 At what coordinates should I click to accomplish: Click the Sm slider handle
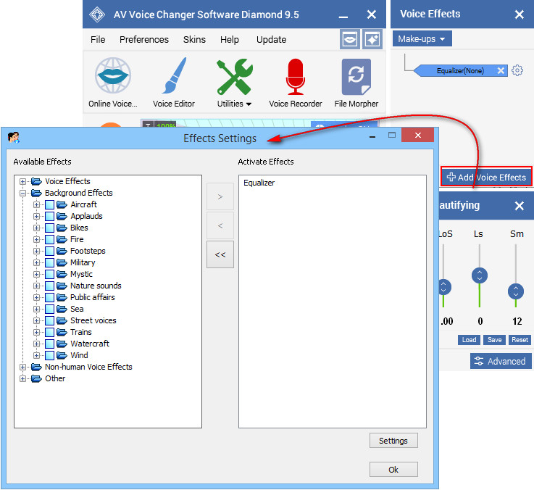[516, 291]
